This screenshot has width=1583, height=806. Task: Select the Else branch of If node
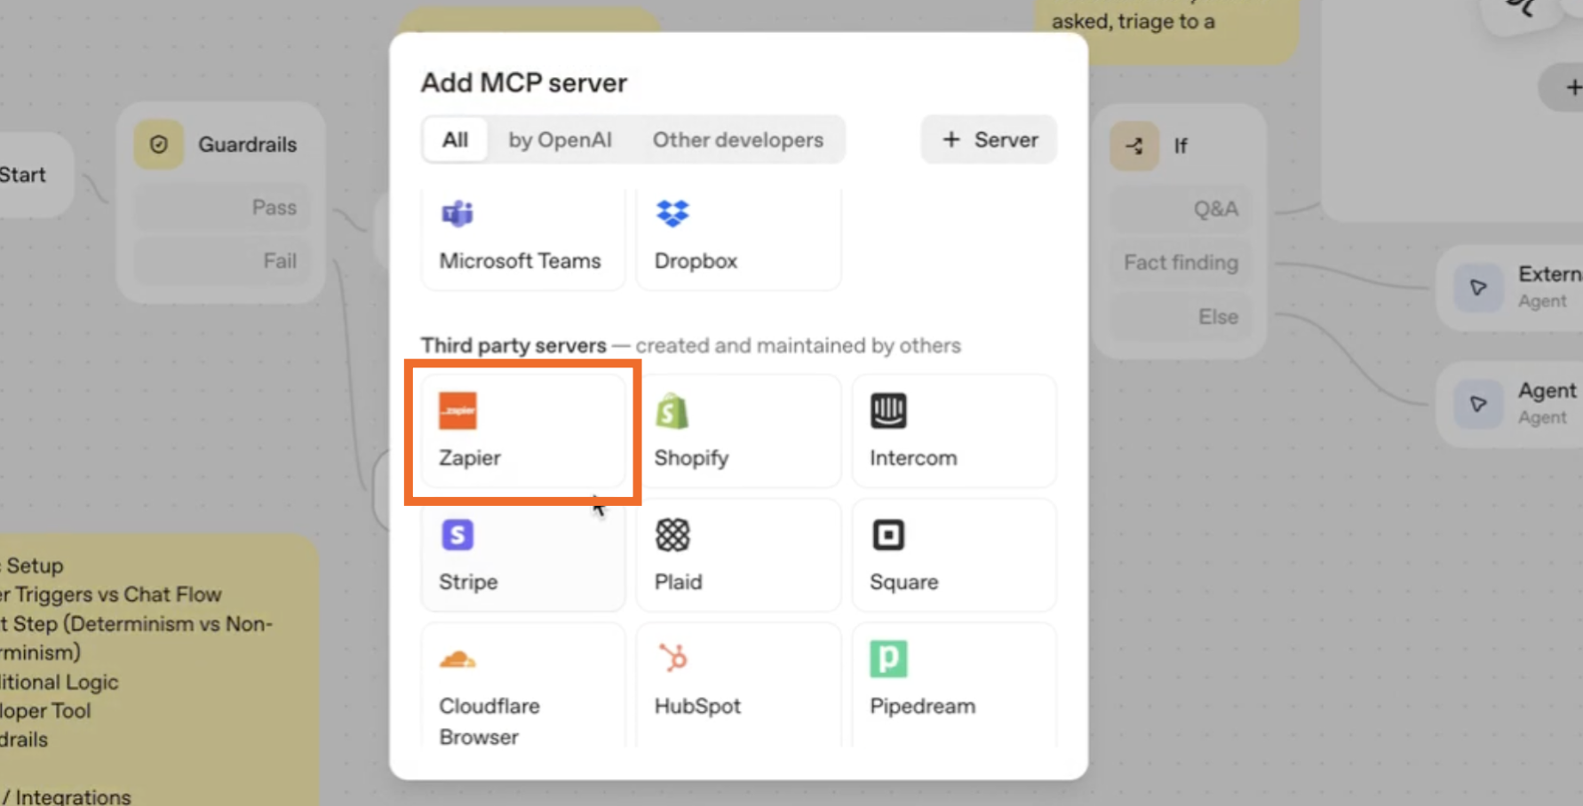pos(1181,317)
